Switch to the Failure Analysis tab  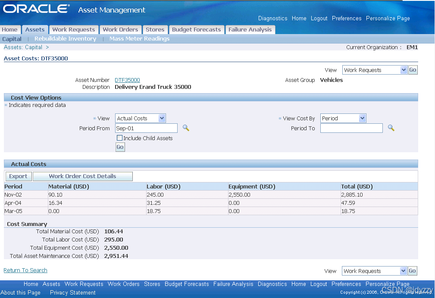(250, 29)
